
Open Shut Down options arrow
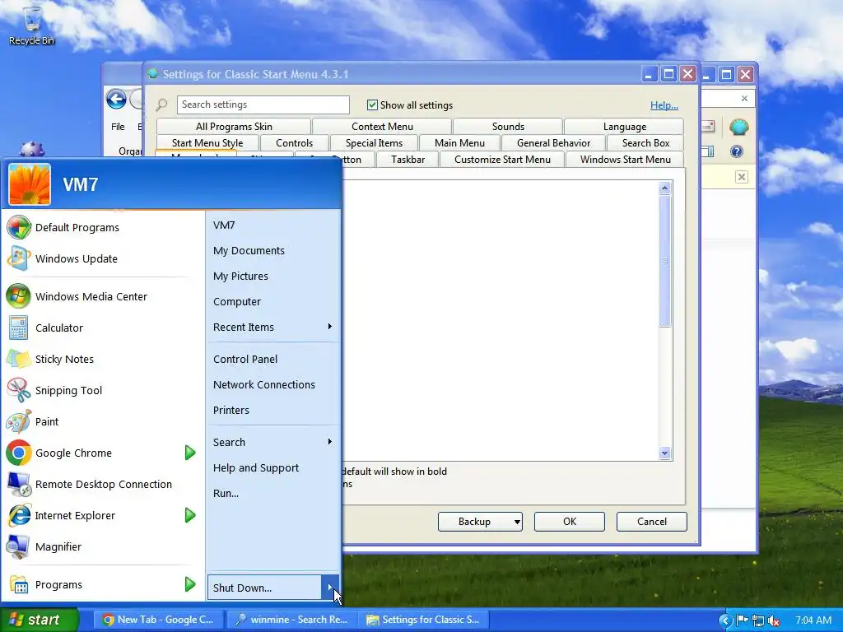[x=330, y=588]
